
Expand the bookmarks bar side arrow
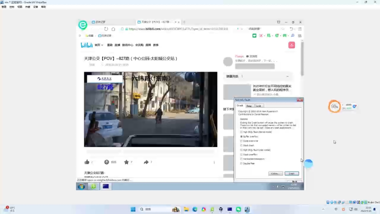click(80, 36)
